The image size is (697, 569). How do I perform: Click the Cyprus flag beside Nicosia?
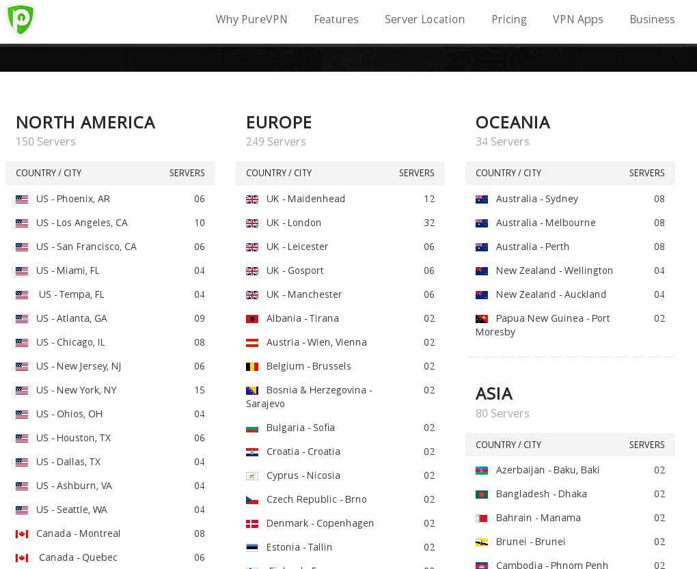tap(252, 476)
